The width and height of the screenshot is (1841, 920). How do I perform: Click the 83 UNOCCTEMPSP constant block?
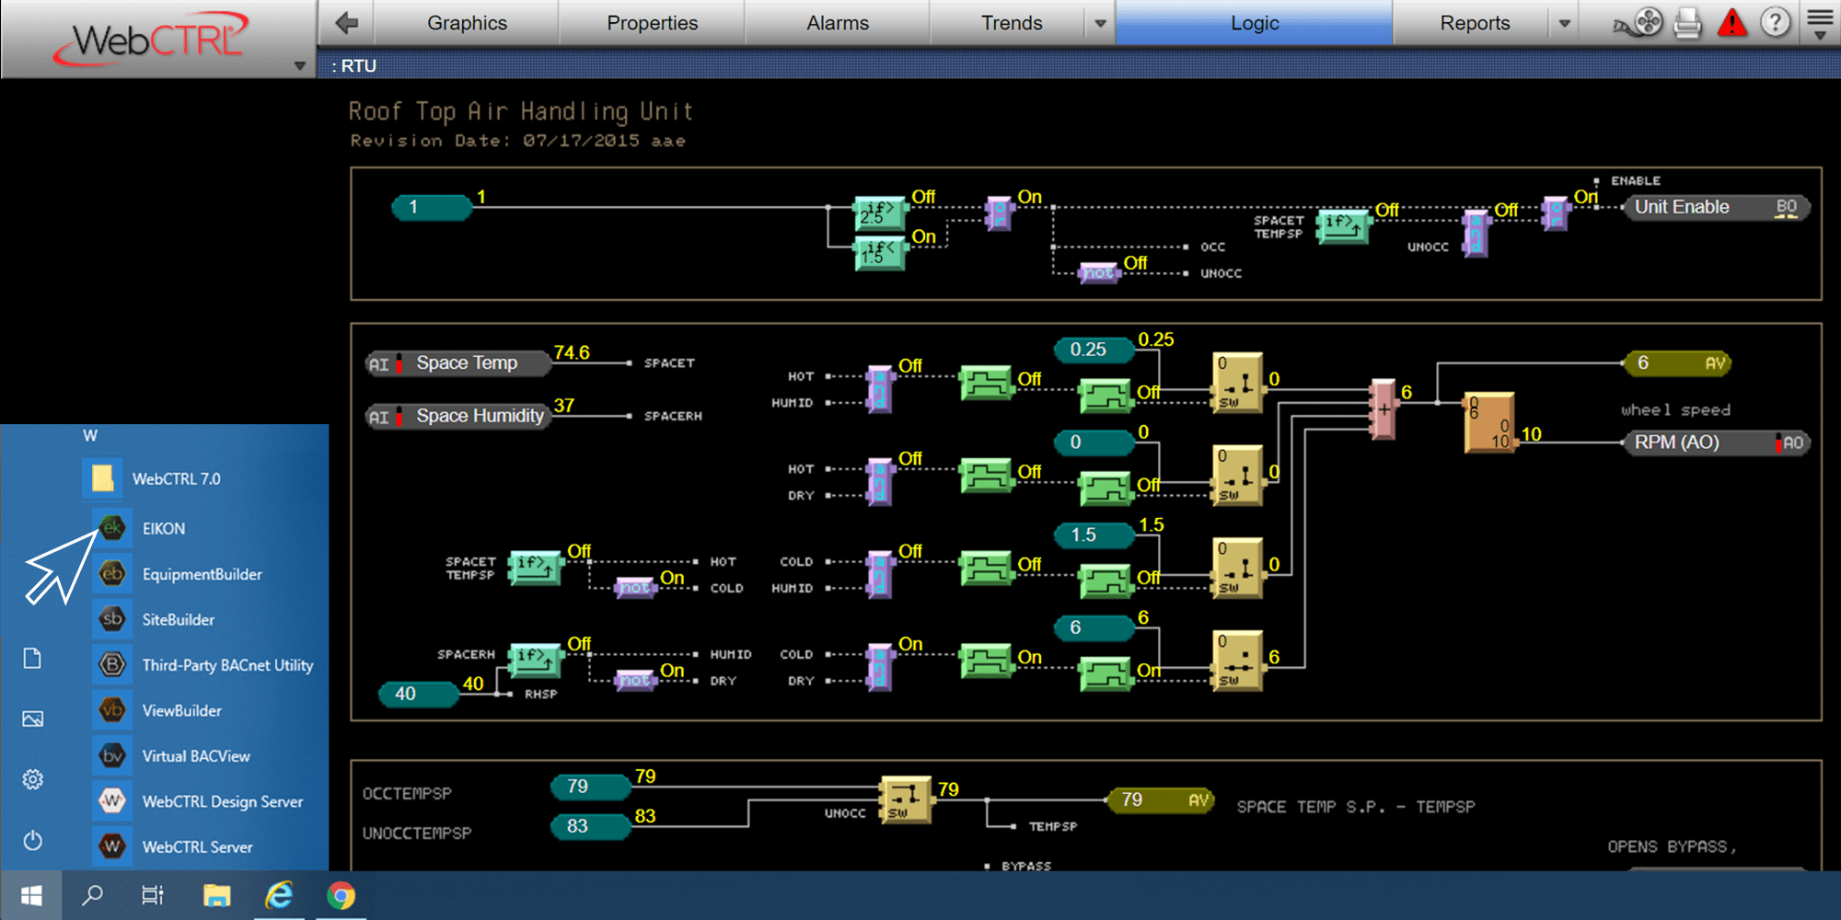coord(590,826)
